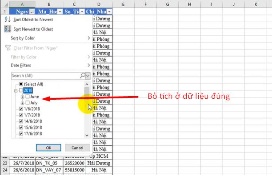The width and height of the screenshot is (272, 175).
Task: Click the filter list scroll-down arrow
Action: 87,136
